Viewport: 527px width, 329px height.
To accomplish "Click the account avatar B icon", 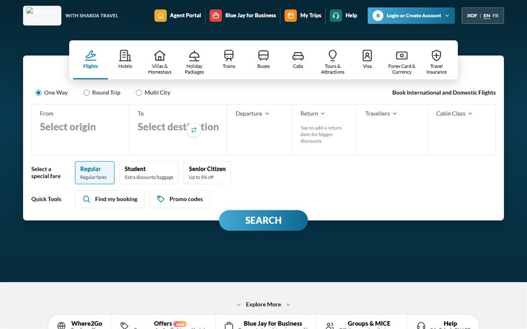I will pyautogui.click(x=378, y=15).
